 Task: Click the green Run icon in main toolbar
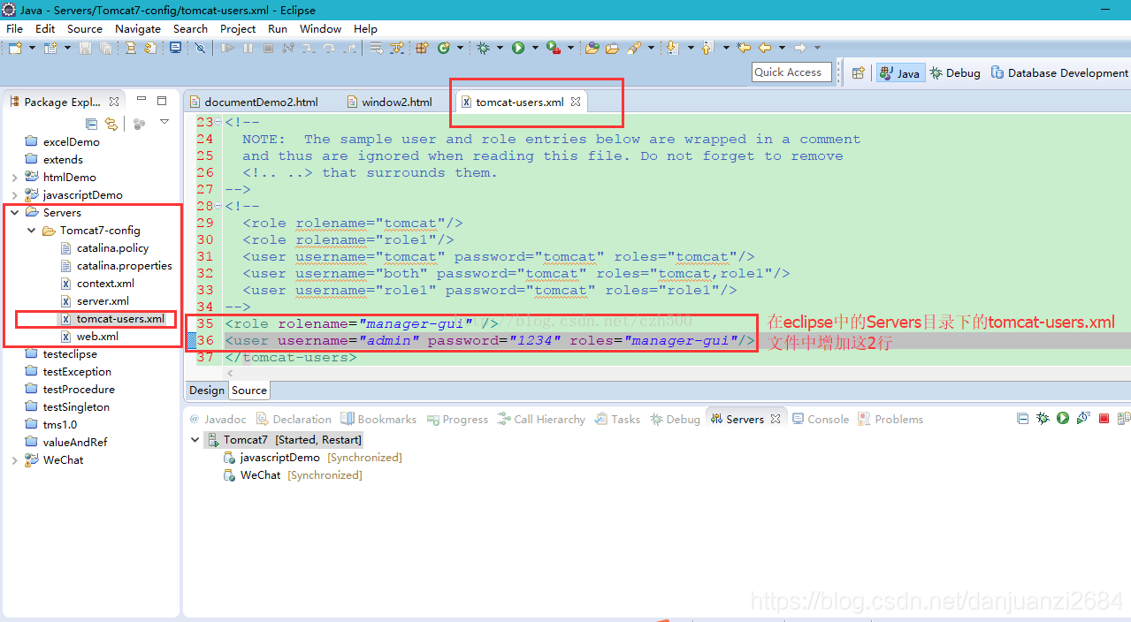[x=518, y=48]
